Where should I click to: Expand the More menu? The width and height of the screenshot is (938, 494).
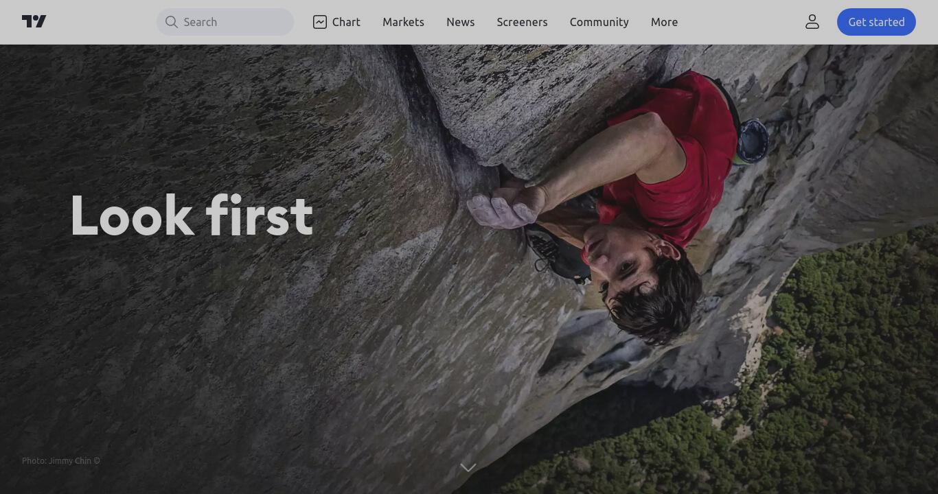pos(664,22)
